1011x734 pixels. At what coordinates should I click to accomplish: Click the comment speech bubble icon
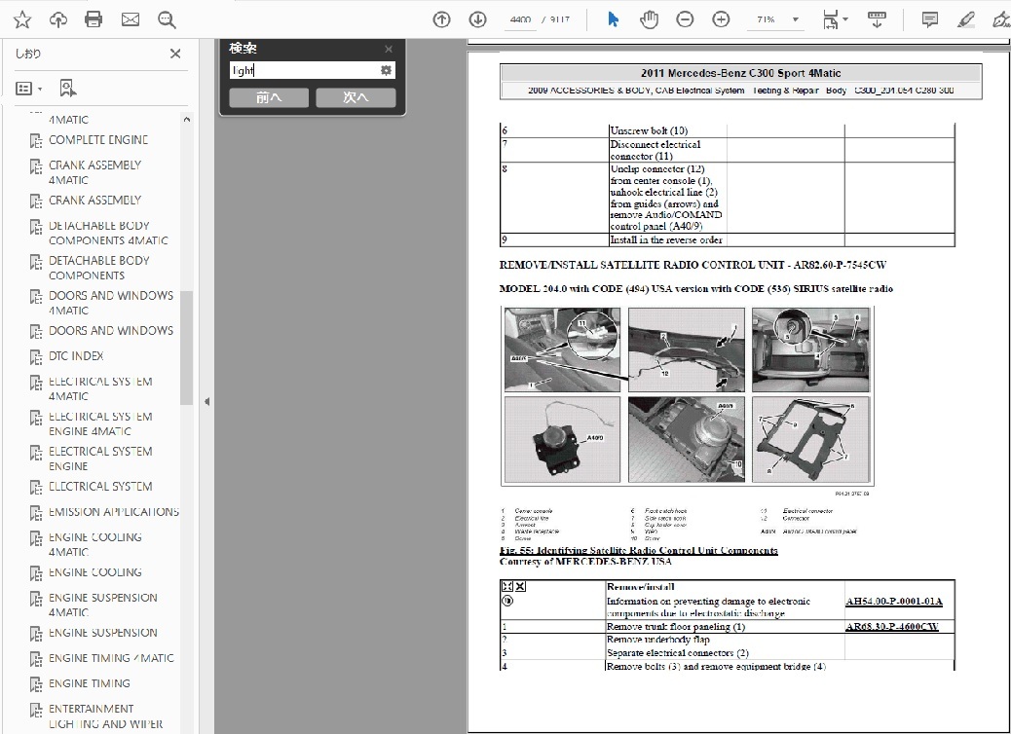930,20
